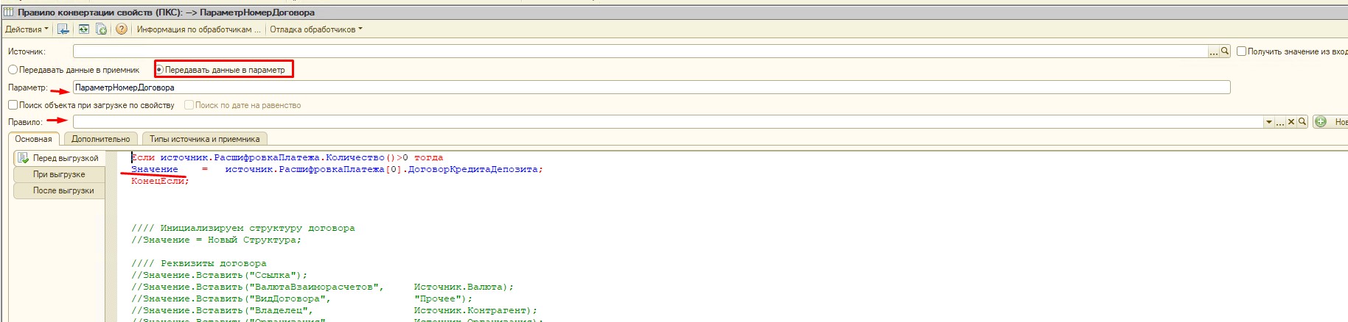Enable 'Поиск объекта при загрузке по свойству'
The height and width of the screenshot is (322, 1348).
(x=13, y=105)
